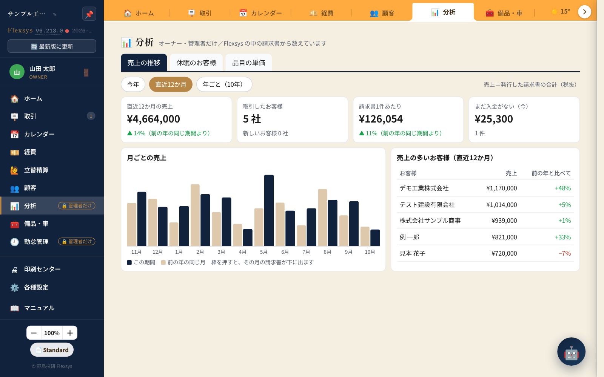Click the デモ工業株式会社 customer row
Image resolution: width=604 pixels, height=377 pixels.
coord(485,188)
